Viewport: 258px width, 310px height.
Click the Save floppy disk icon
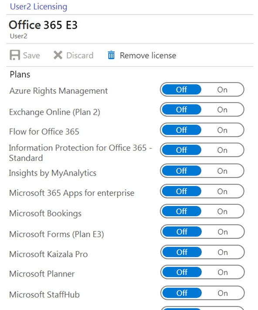[x=15, y=55]
